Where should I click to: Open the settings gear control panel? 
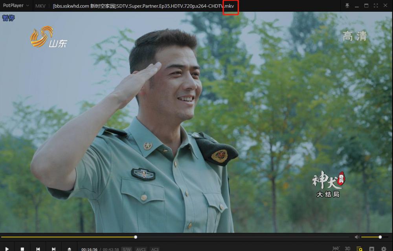384,249
